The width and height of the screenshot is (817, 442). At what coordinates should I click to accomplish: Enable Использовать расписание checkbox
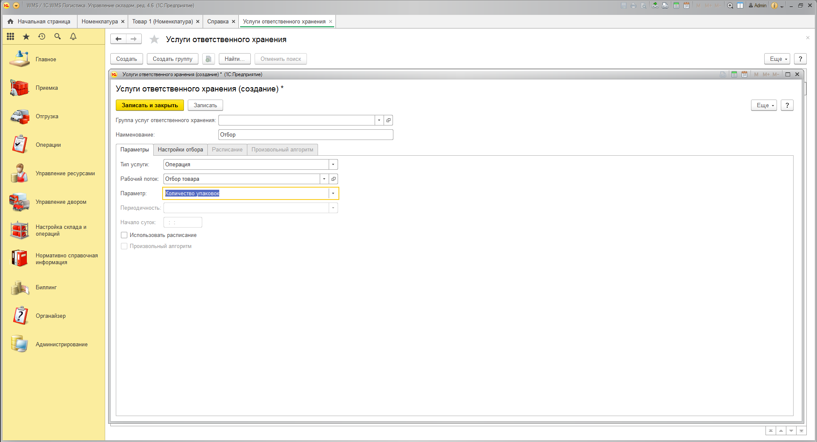pos(124,235)
